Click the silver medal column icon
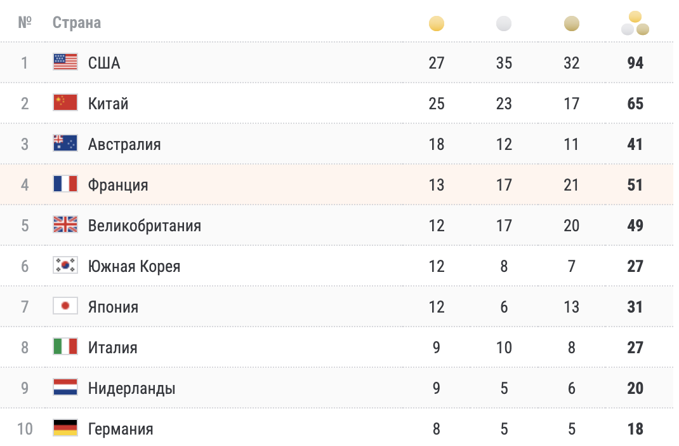 [504, 24]
